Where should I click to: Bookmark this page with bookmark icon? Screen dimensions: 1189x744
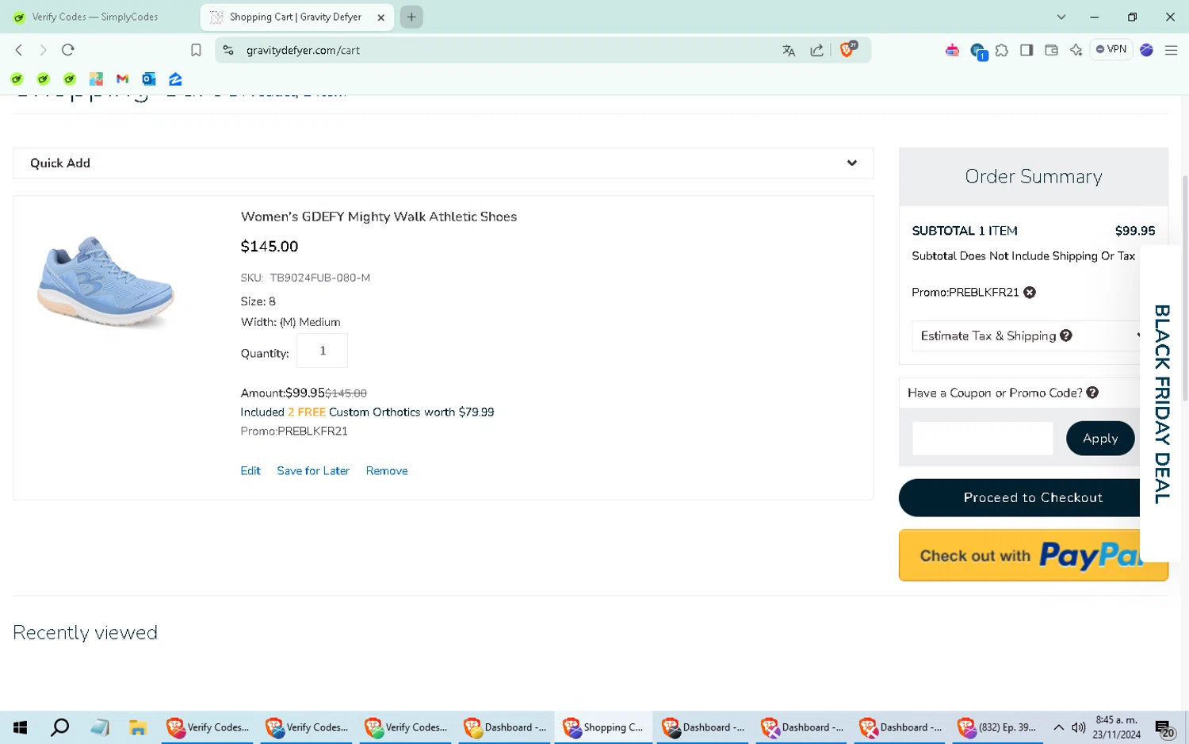[196, 50]
